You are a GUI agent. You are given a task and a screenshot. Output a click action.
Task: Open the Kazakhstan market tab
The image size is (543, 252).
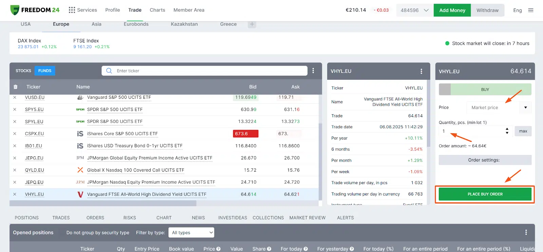(x=184, y=24)
